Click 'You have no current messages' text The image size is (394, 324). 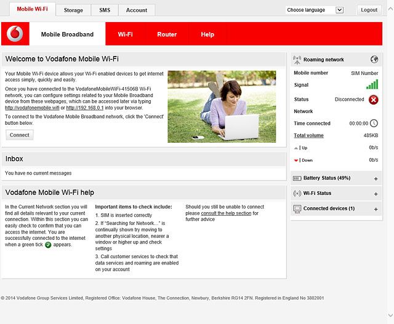pos(38,173)
